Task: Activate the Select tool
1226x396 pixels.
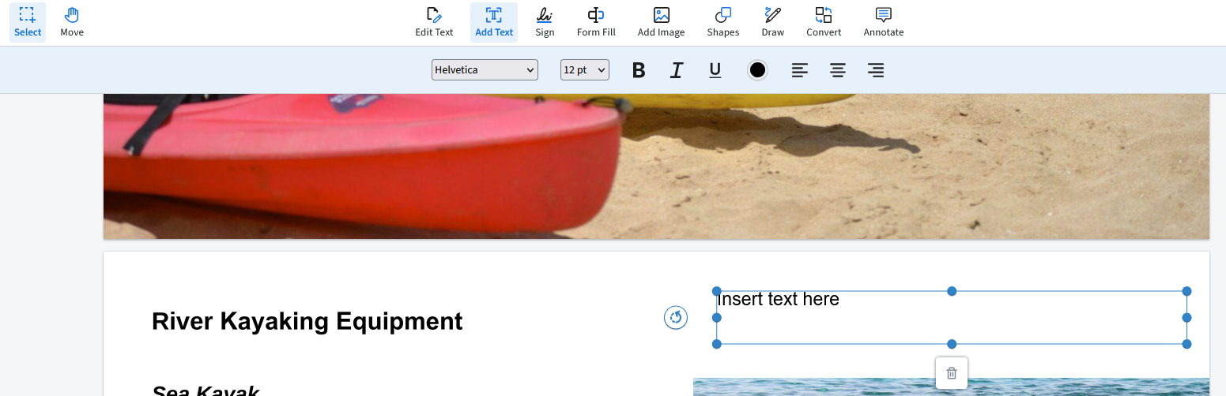Action: 28,22
